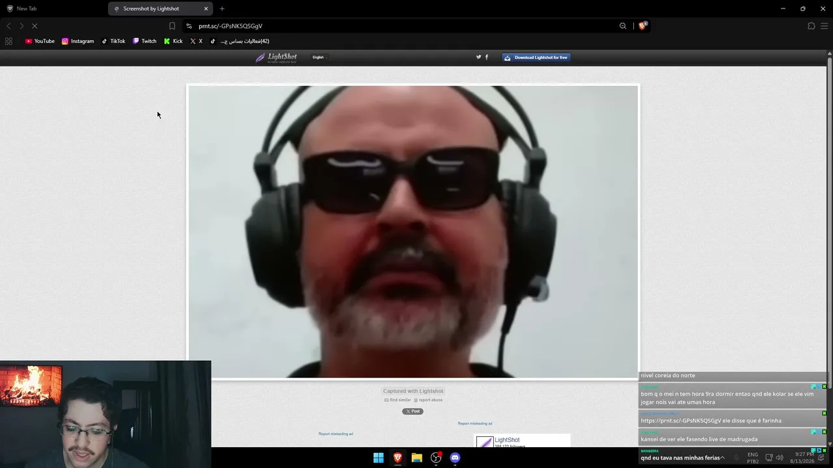This screenshot has height=468, width=833.
Task: Open Brave Shields lion icon
Action: pyautogui.click(x=642, y=26)
